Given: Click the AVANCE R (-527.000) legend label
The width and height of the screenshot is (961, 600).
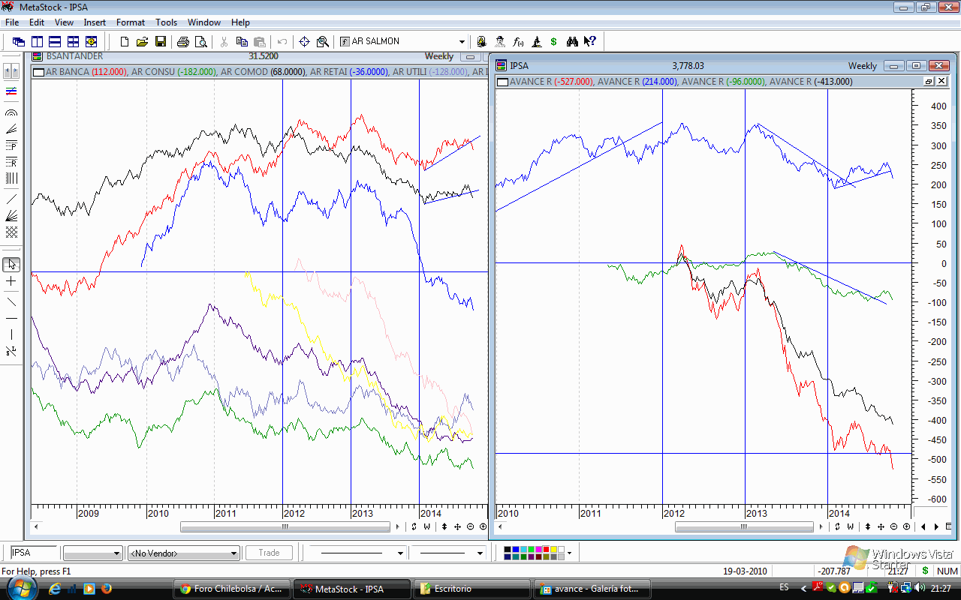Looking at the screenshot, I should click(551, 82).
